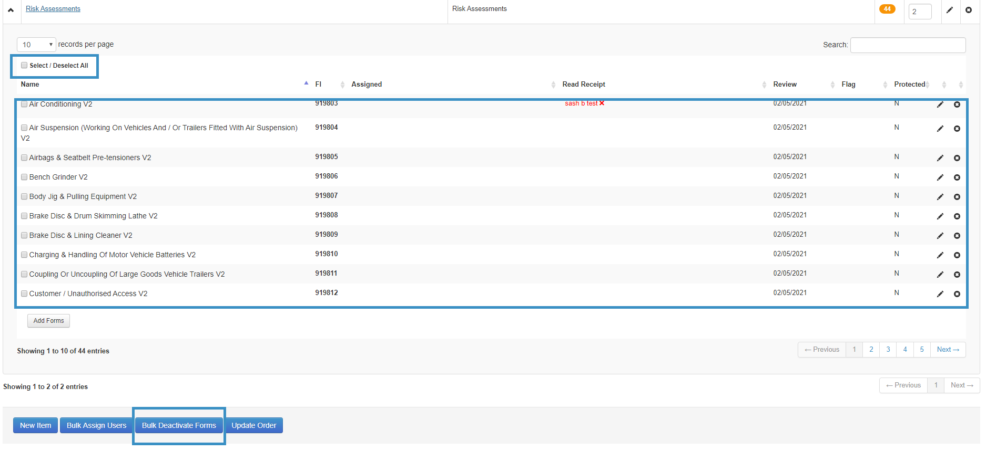
Task: Edit the Body Jig & Pulling Equipment form
Action: [x=940, y=197]
